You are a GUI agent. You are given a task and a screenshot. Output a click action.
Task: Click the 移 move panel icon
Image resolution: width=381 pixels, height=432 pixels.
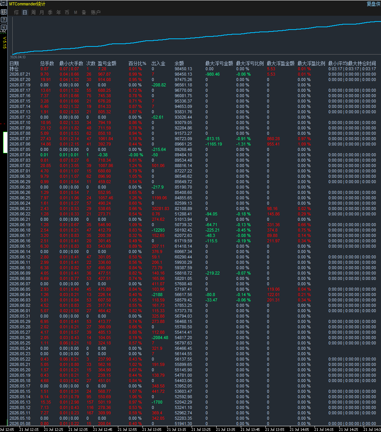(3, 12)
